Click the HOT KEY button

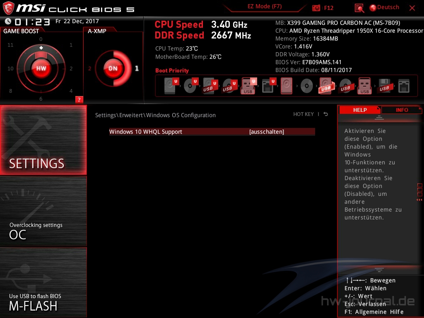(x=304, y=114)
